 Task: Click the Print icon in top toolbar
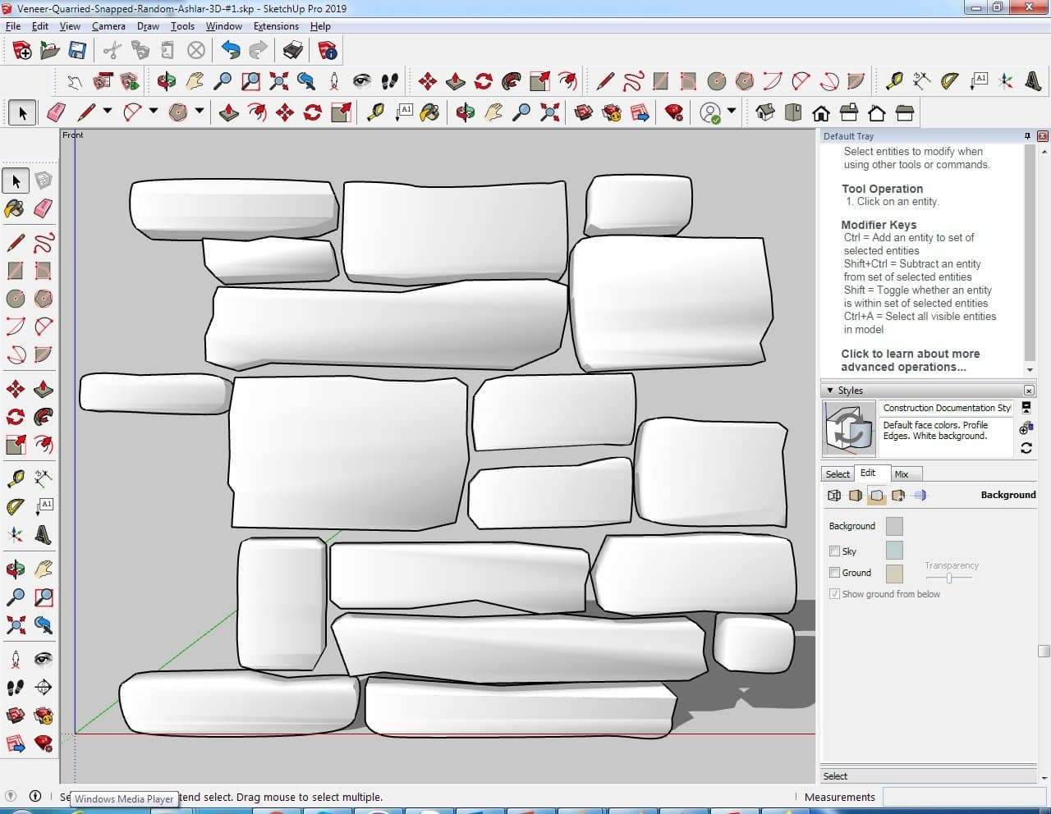click(293, 51)
